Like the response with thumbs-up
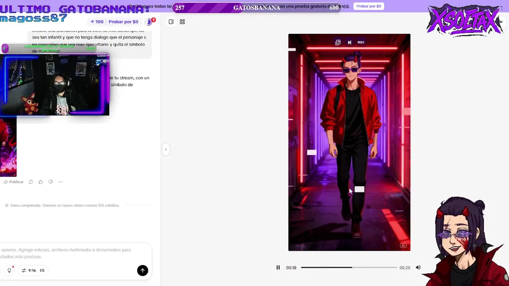 pos(41,182)
